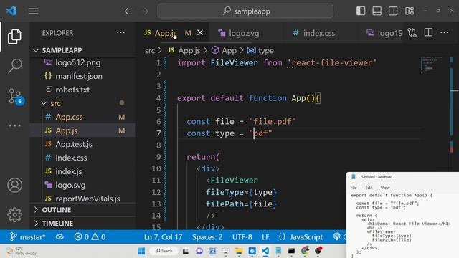Open changes compare icon in editor toolbar

coord(412,32)
